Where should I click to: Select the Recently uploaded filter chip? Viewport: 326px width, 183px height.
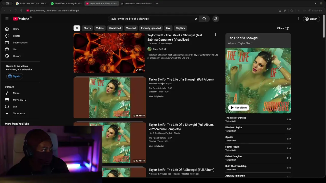coord(151,28)
